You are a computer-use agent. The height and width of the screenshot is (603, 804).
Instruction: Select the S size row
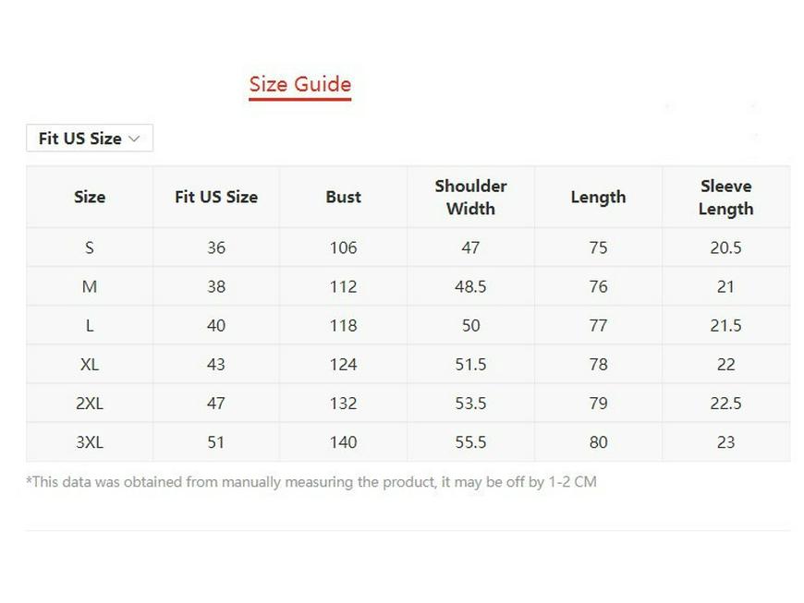pyautogui.click(x=90, y=247)
